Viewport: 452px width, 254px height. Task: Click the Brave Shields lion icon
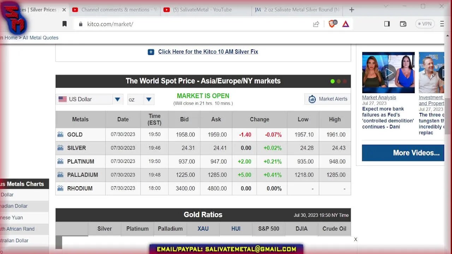(x=332, y=24)
